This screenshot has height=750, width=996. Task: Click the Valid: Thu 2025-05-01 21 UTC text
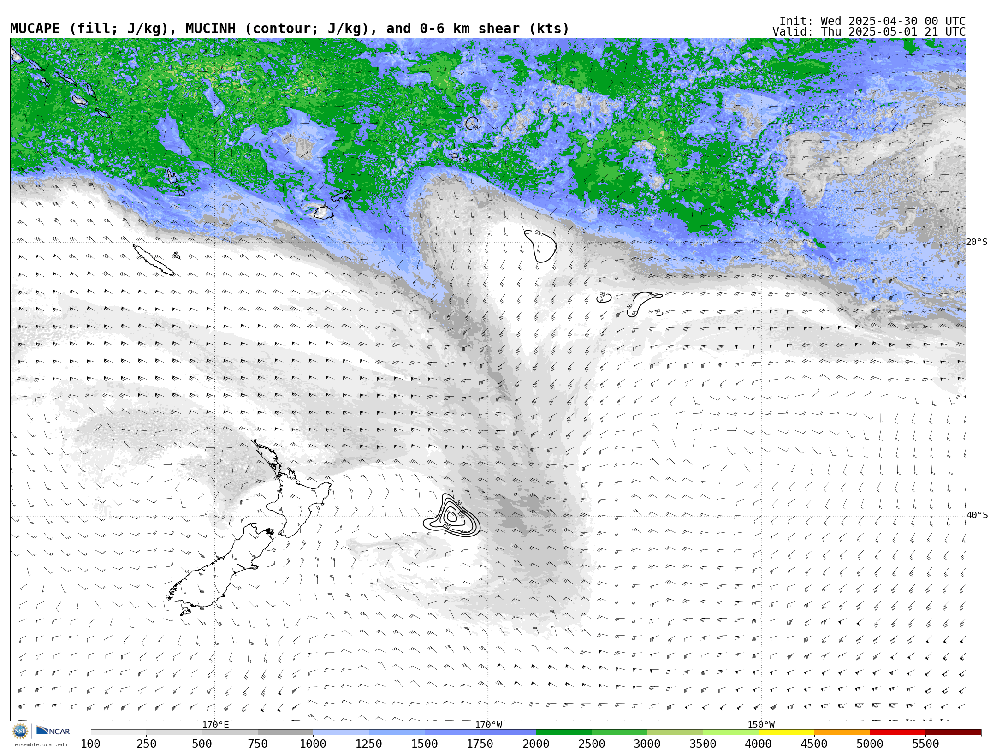click(869, 32)
